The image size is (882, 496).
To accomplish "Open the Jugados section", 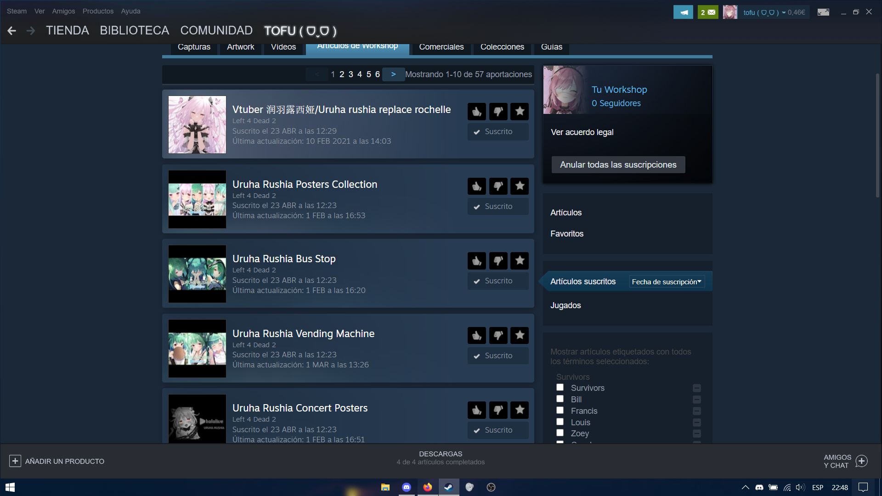I will coord(565,305).
